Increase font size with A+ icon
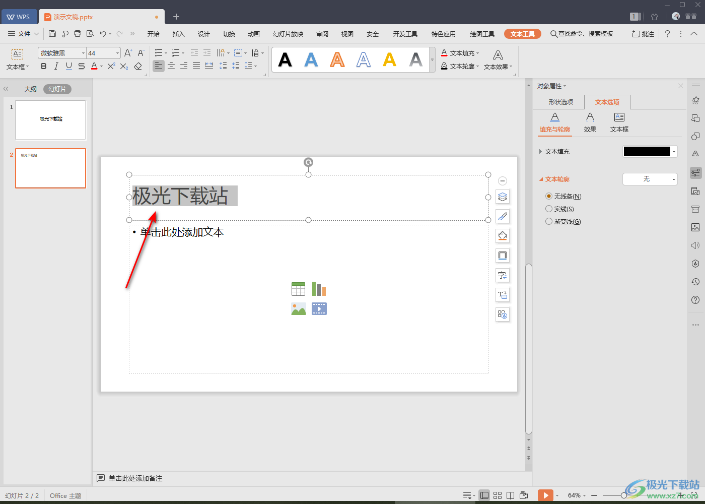The width and height of the screenshot is (705, 504). 128,53
